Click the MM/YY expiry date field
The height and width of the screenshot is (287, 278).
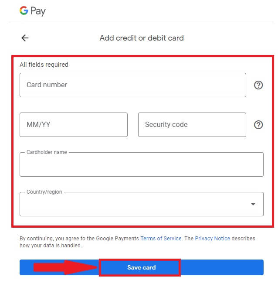73,125
